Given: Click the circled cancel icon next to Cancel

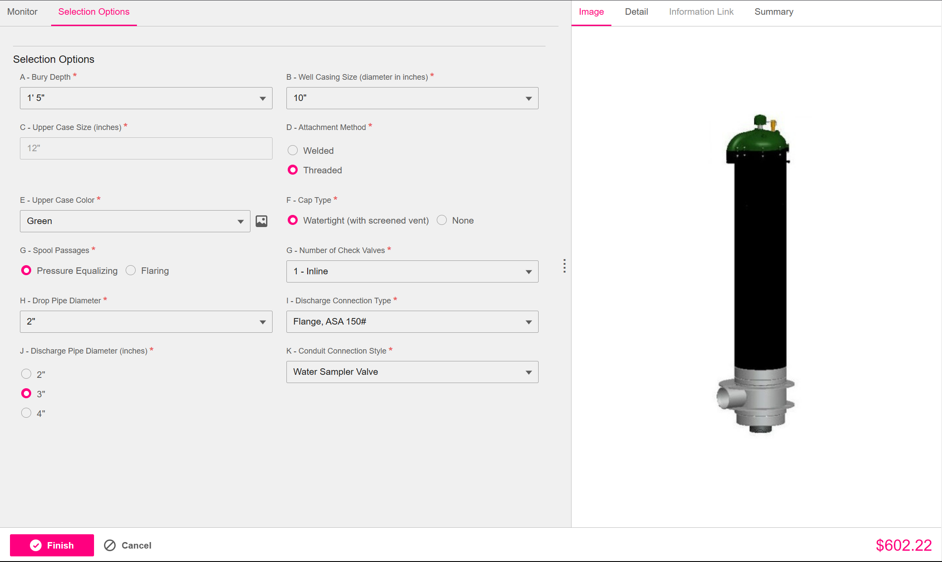Looking at the screenshot, I should click(110, 545).
